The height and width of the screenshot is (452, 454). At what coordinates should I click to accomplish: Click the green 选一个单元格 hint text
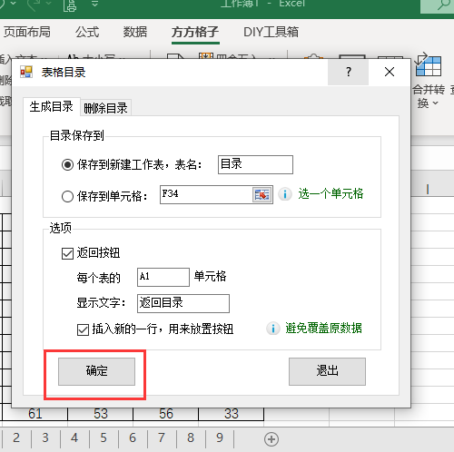click(331, 193)
